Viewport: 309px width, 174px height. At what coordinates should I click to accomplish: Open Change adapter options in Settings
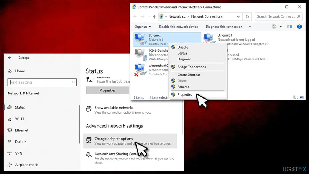130,141
